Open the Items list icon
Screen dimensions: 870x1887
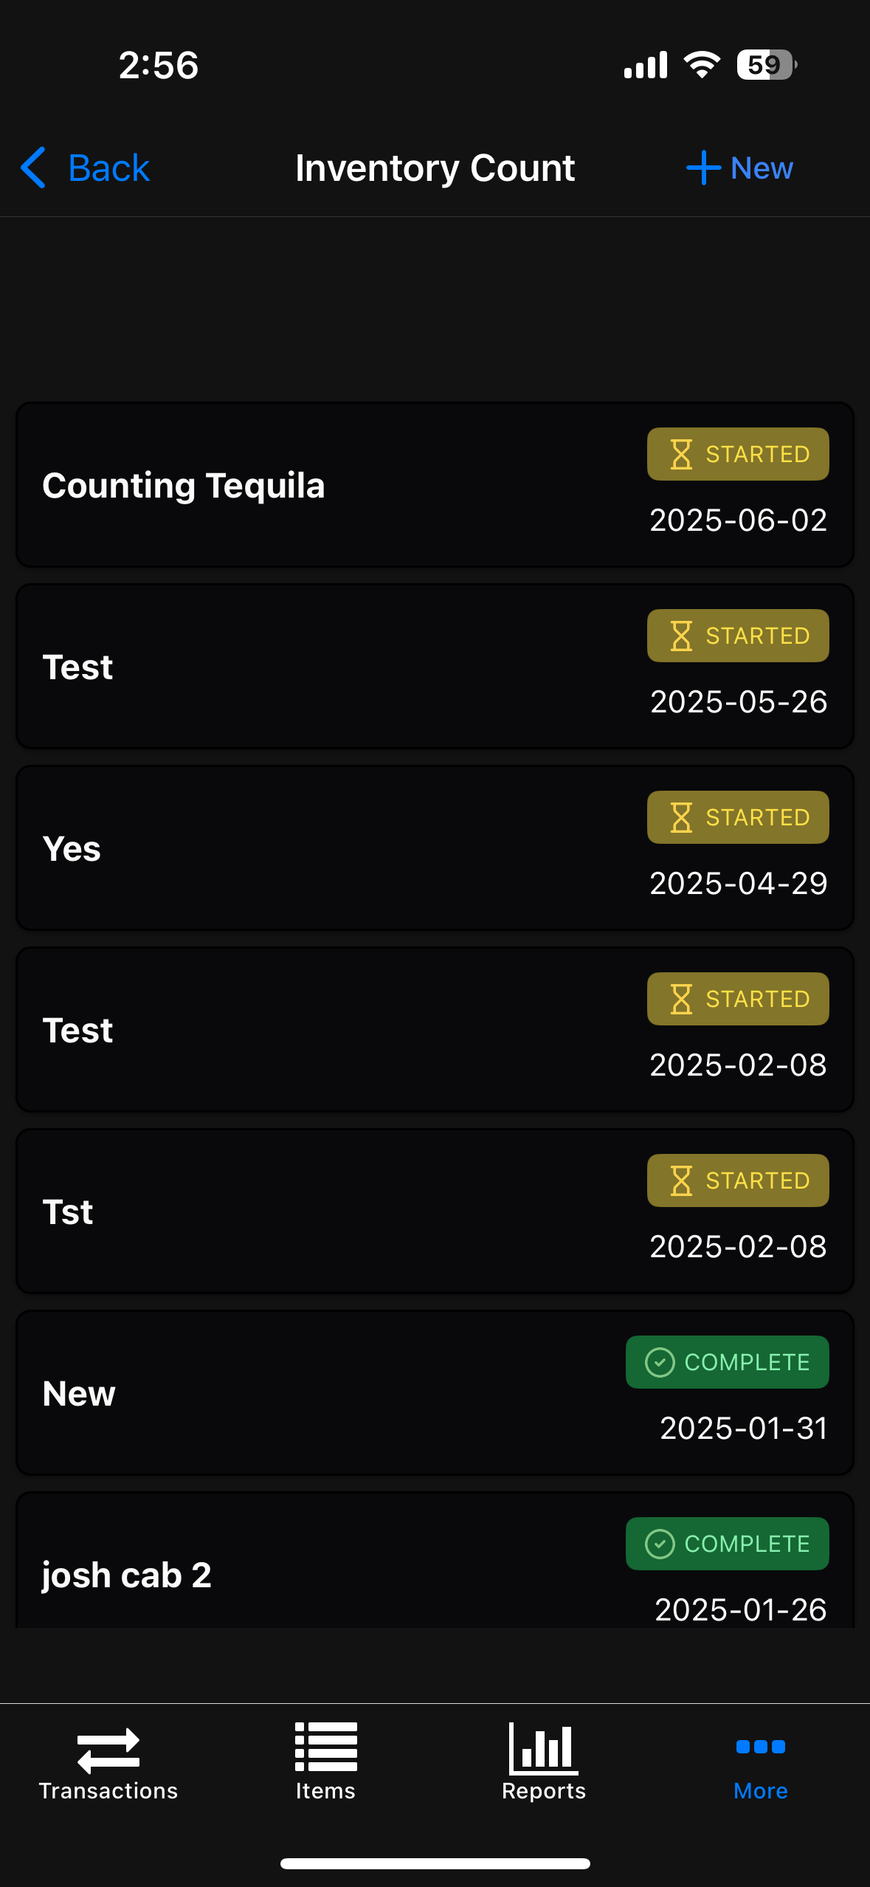pos(325,1747)
